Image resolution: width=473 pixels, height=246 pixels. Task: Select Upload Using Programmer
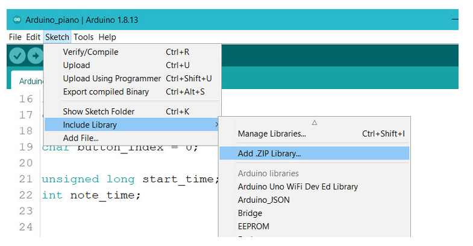[111, 79]
